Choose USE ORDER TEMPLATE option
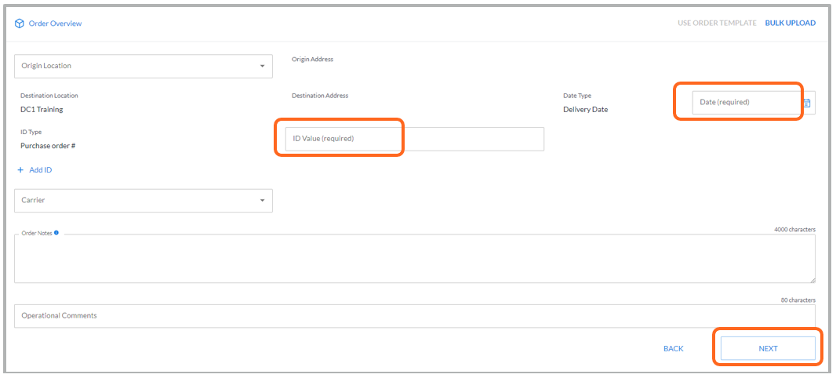 point(717,23)
